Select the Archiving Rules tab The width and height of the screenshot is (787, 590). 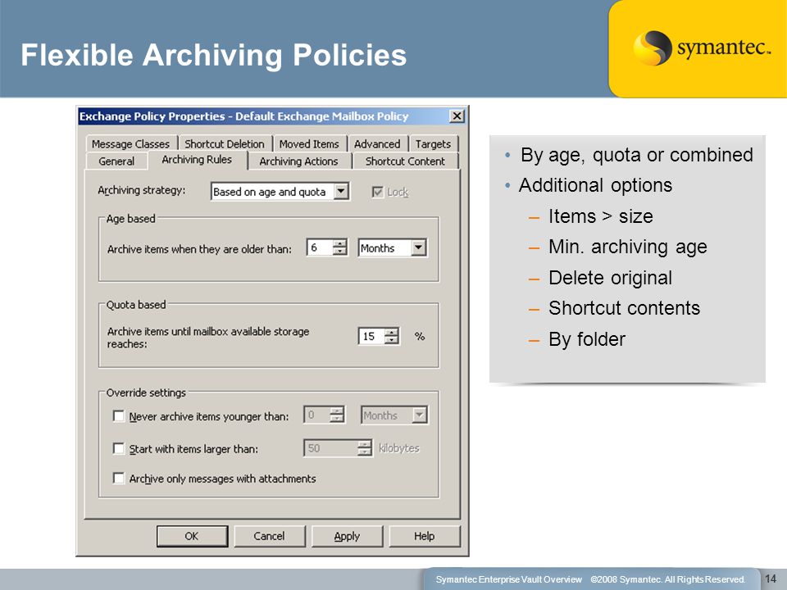pos(197,160)
